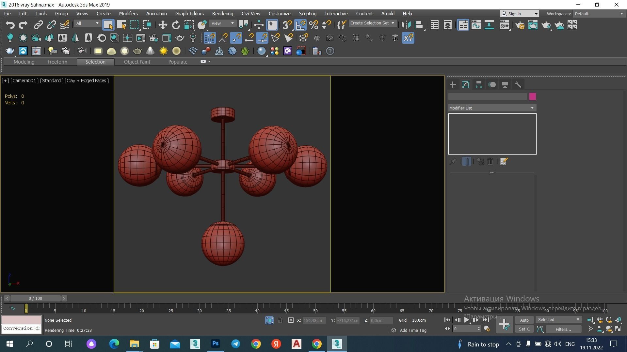Image resolution: width=627 pixels, height=352 pixels.
Task: Expand the ribbon minimize options arrow
Action: coord(209,62)
